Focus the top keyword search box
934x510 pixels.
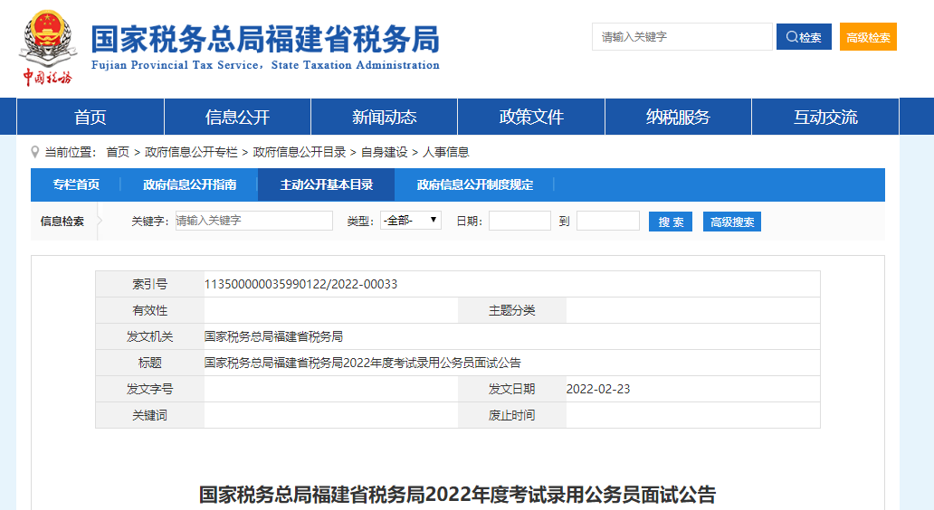click(681, 37)
